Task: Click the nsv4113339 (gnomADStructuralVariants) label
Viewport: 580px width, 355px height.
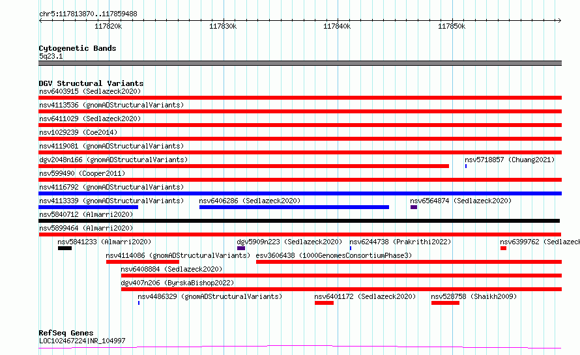Action: click(x=111, y=201)
